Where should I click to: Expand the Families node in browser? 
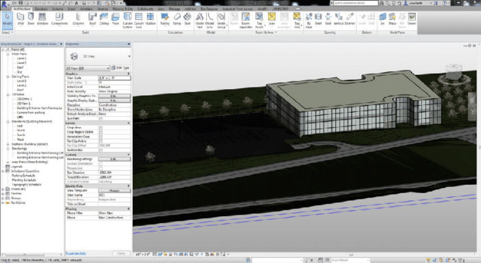coord(3,194)
